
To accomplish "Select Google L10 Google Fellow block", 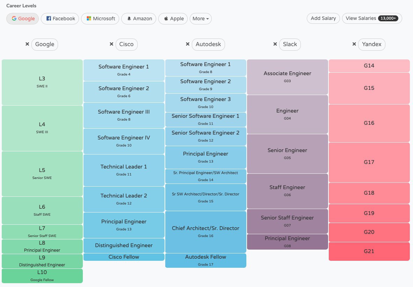I will (42, 276).
